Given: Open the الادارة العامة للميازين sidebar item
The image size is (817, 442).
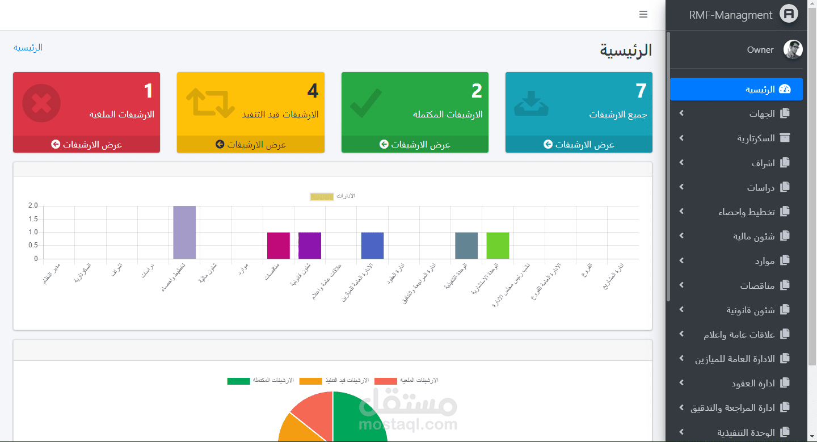Looking at the screenshot, I should pyautogui.click(x=736, y=359).
